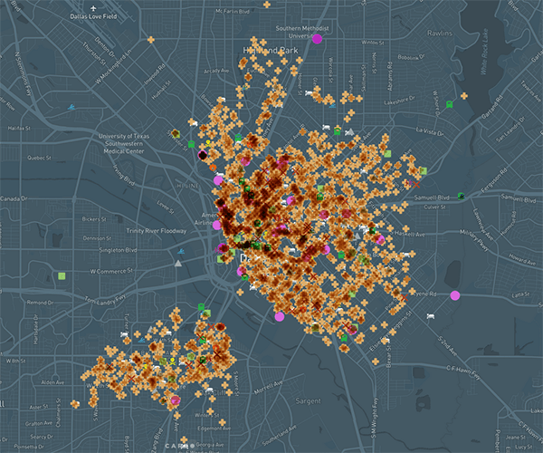Click the orange cross near Georgia Ave
543x453 pixels.
(x=184, y=439)
